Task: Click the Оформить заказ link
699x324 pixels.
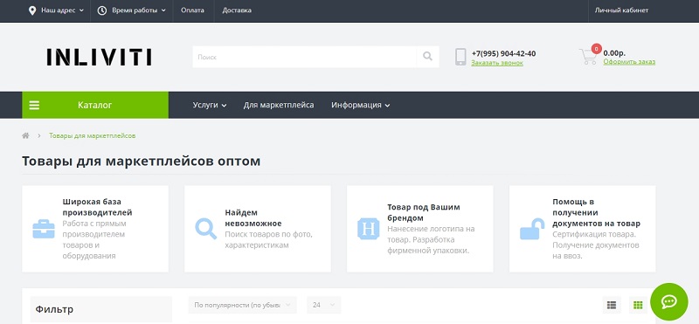Action: [629, 62]
